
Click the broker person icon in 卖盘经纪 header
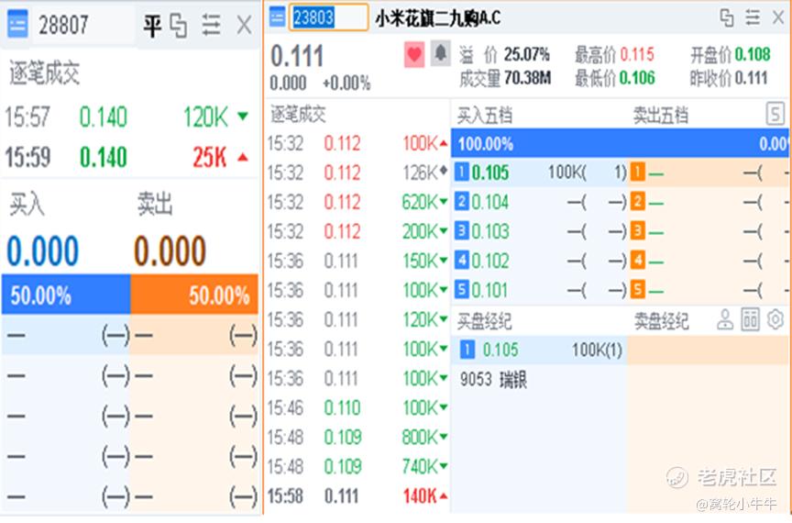click(x=725, y=319)
